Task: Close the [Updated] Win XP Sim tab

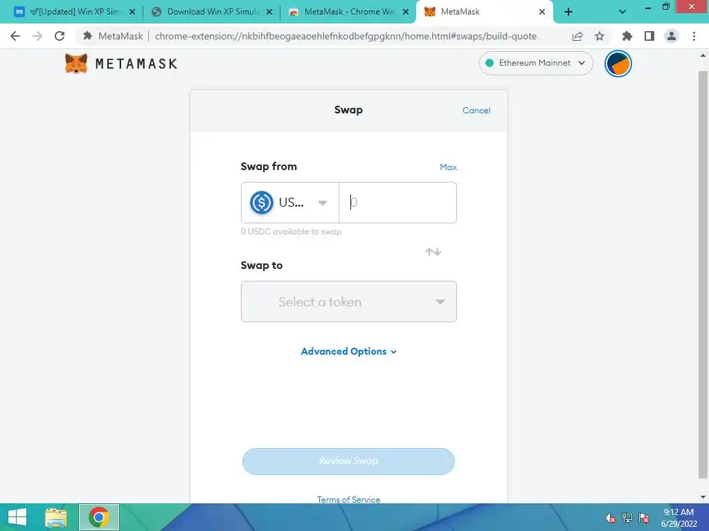Action: tap(132, 12)
